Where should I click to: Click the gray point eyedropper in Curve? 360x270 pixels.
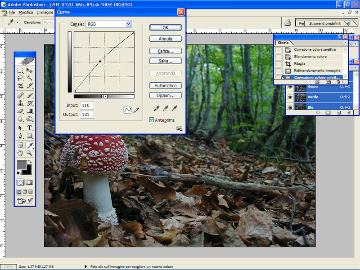166,108
